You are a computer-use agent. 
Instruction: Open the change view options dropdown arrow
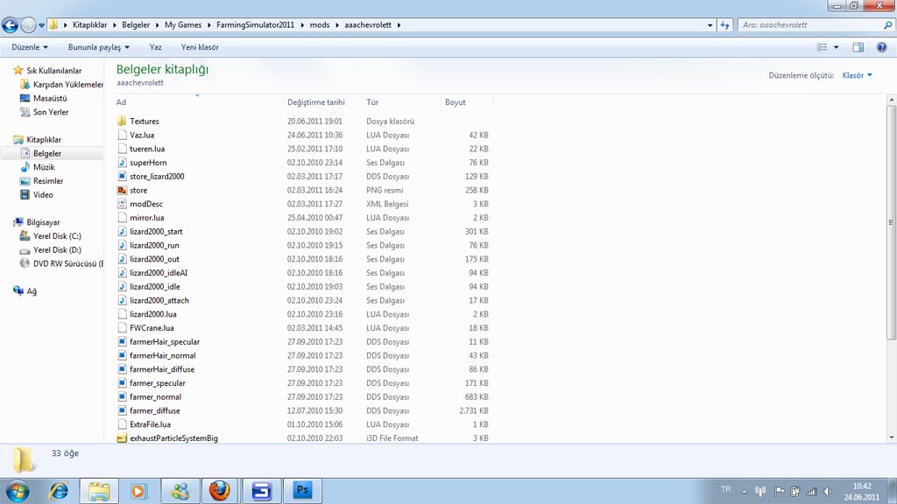[836, 47]
